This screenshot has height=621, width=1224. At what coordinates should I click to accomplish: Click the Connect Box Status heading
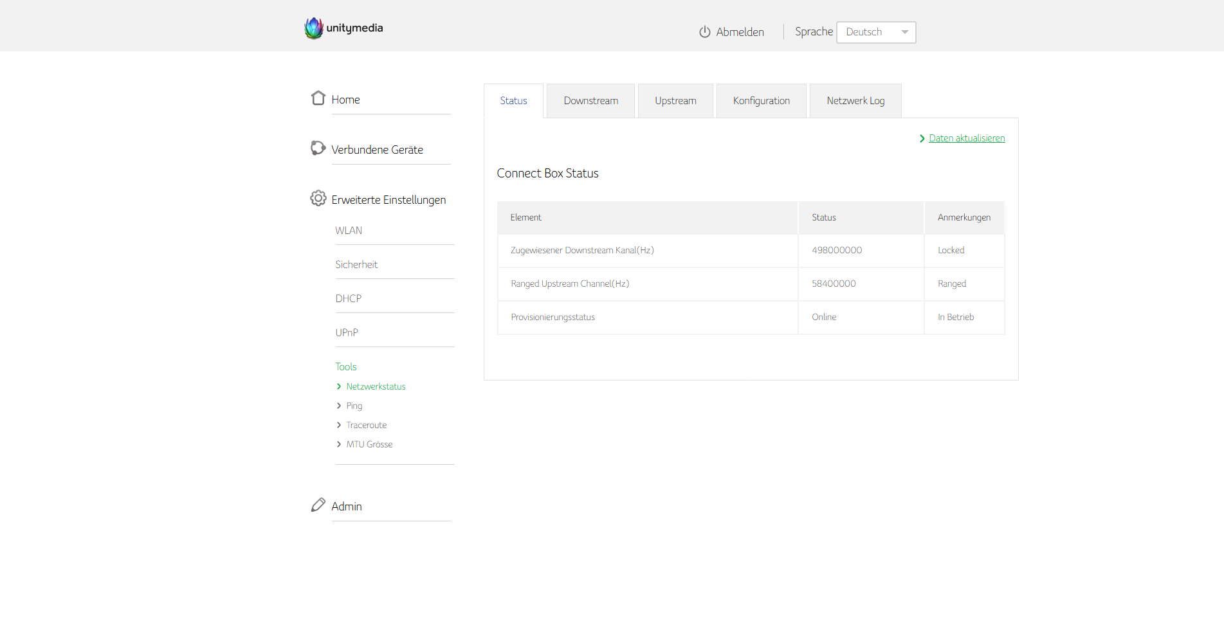coord(547,174)
